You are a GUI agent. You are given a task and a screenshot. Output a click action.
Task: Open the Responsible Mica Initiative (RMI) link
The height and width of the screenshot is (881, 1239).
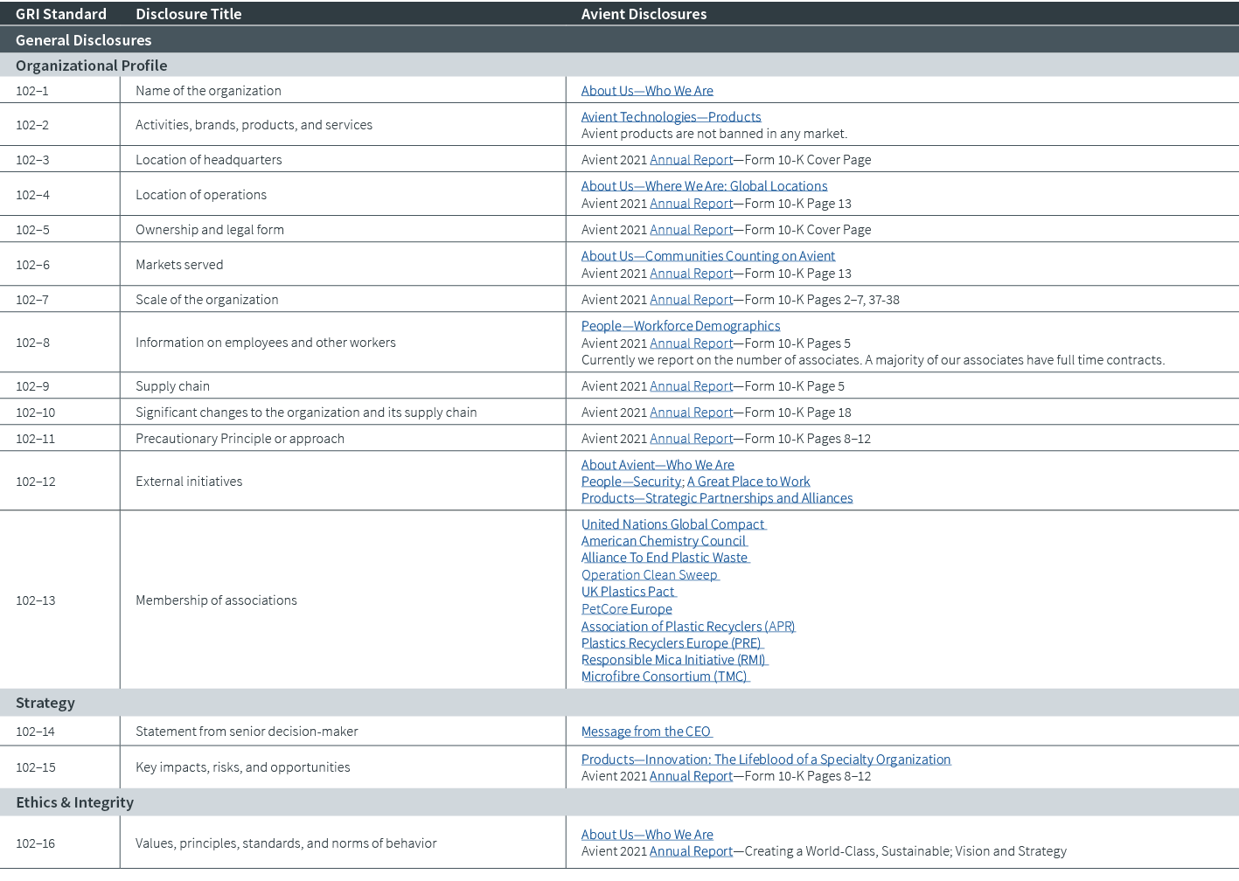[x=674, y=659]
